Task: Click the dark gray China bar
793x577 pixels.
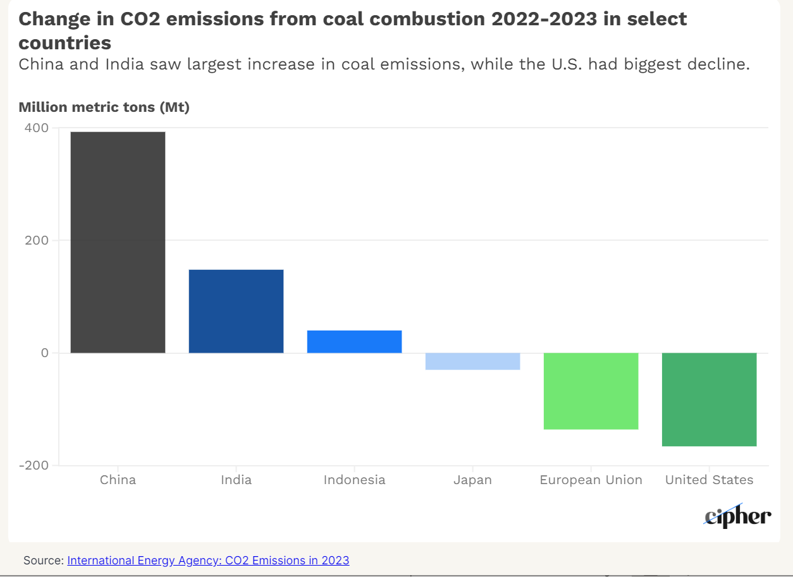Action: [118, 242]
